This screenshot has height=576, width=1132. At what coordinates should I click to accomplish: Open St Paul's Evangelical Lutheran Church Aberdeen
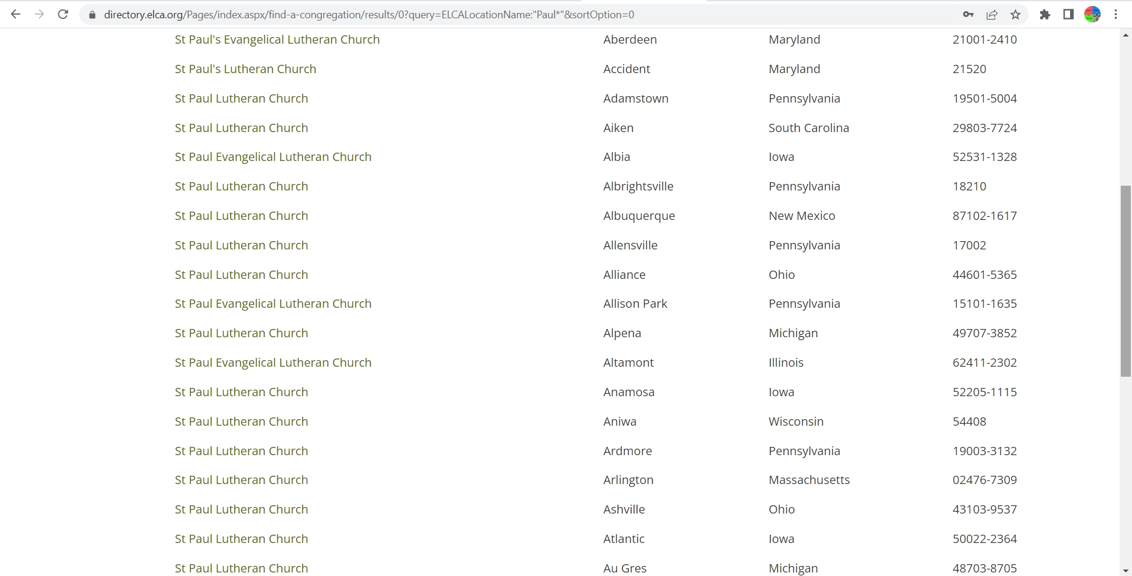pyautogui.click(x=277, y=40)
